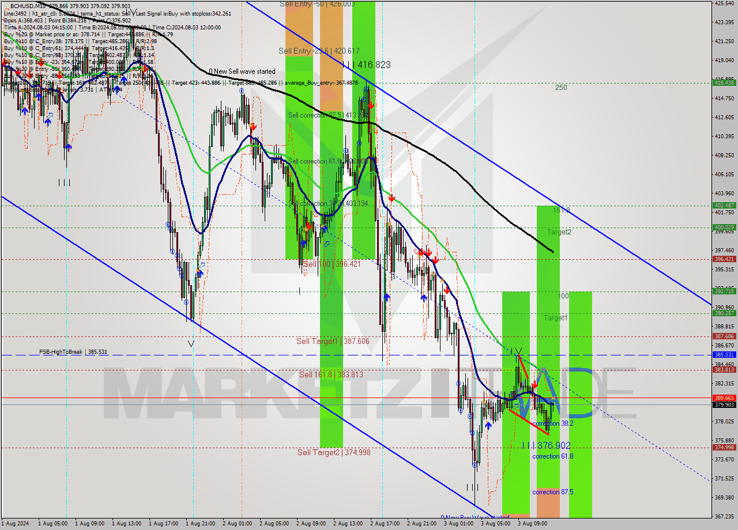This screenshot has height=530, width=738.
Task: Click the red 396.421 axis price tag
Action: click(x=724, y=259)
